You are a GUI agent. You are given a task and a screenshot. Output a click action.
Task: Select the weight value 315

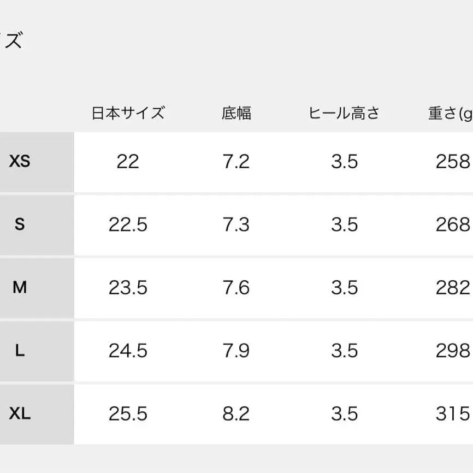[x=453, y=414]
